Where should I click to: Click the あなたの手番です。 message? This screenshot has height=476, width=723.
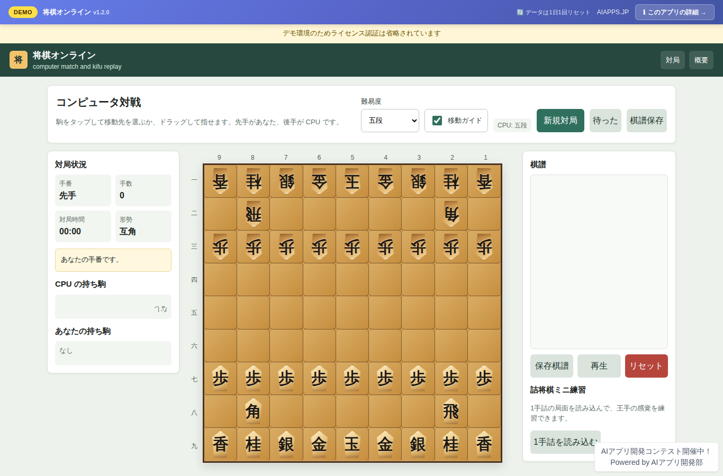(x=113, y=260)
